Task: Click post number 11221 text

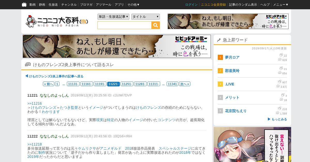Action: 33,95
